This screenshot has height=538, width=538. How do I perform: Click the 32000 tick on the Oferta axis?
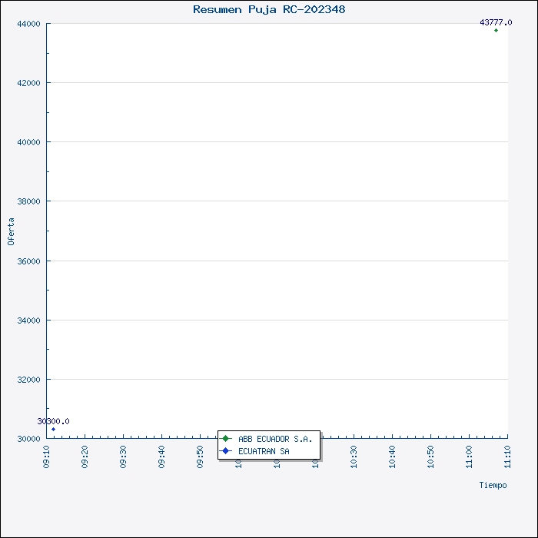(x=28, y=380)
